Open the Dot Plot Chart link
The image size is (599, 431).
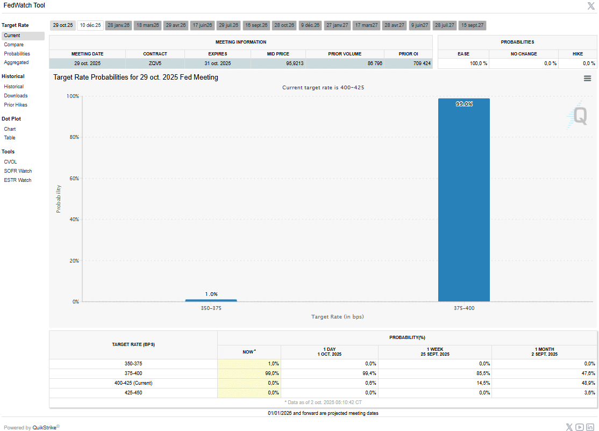point(10,129)
